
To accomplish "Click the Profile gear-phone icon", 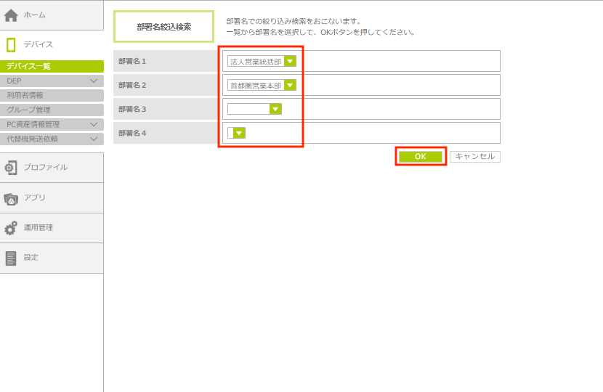I will pos(11,168).
